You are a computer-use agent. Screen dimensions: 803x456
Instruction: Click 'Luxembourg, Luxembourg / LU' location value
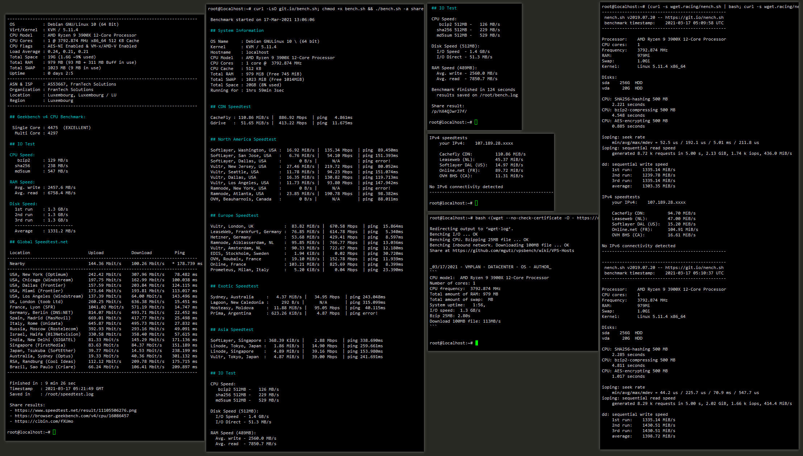click(82, 95)
